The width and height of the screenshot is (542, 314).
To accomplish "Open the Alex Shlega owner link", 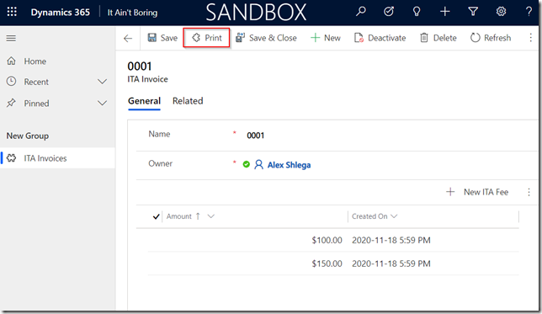I will pos(289,165).
